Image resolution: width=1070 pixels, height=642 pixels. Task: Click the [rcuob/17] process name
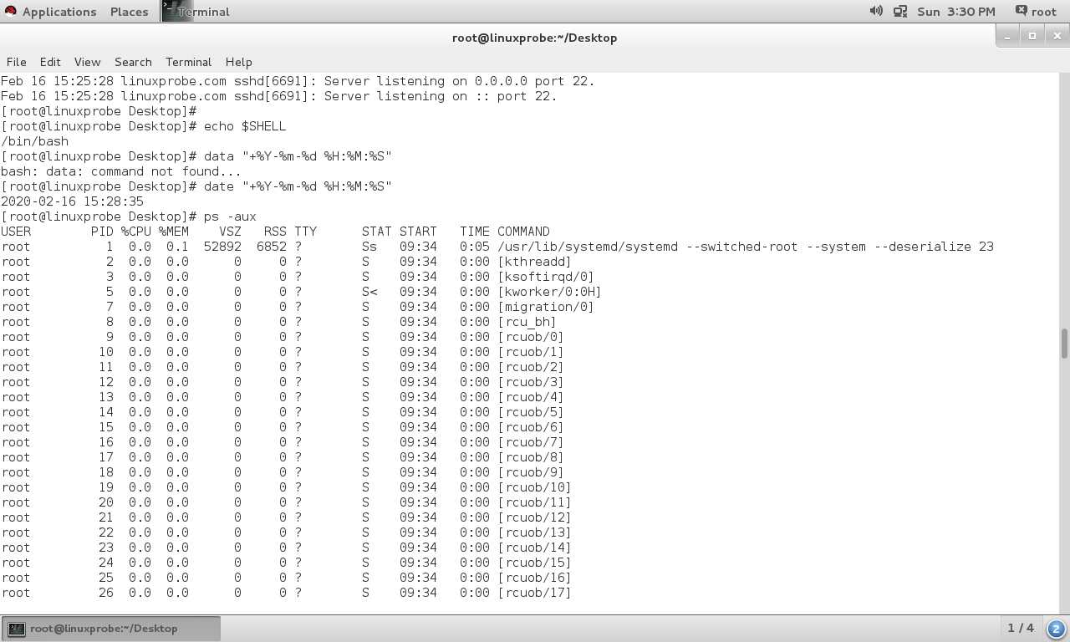tap(535, 593)
